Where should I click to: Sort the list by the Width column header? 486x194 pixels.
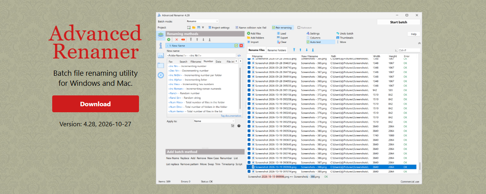(x=376, y=56)
